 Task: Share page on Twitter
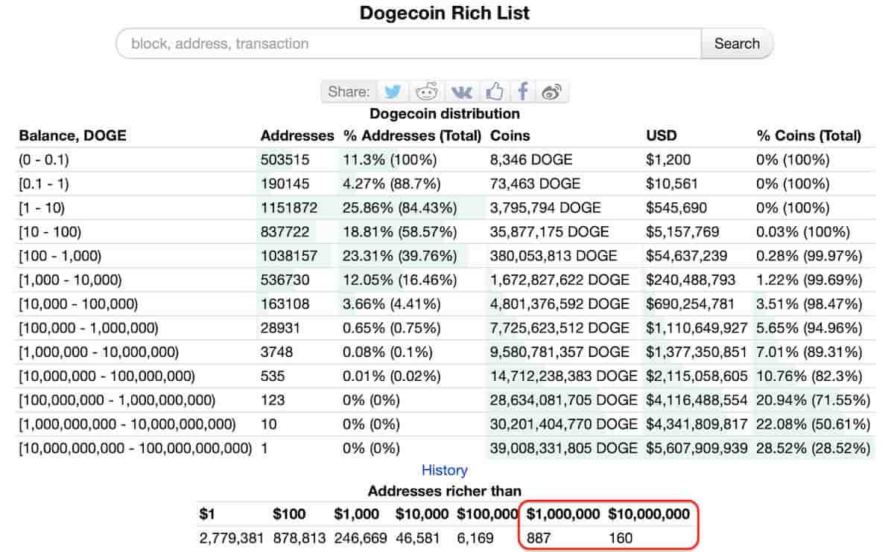392,92
